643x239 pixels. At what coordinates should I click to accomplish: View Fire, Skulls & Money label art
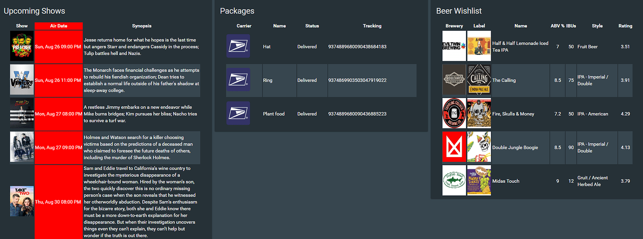[479, 113]
